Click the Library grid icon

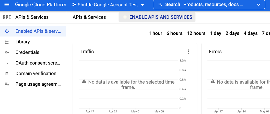pos(7,42)
